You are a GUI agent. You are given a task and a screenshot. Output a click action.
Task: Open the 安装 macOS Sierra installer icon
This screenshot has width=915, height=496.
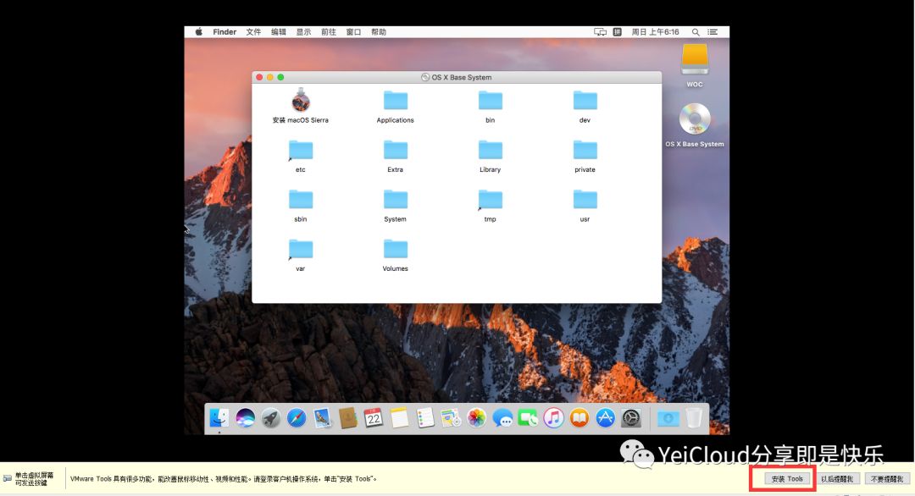(x=301, y=101)
